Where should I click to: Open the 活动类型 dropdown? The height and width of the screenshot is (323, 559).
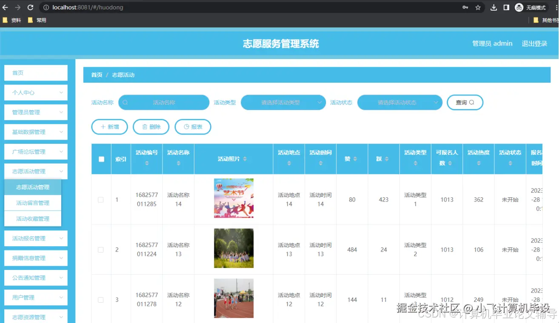tap(283, 102)
